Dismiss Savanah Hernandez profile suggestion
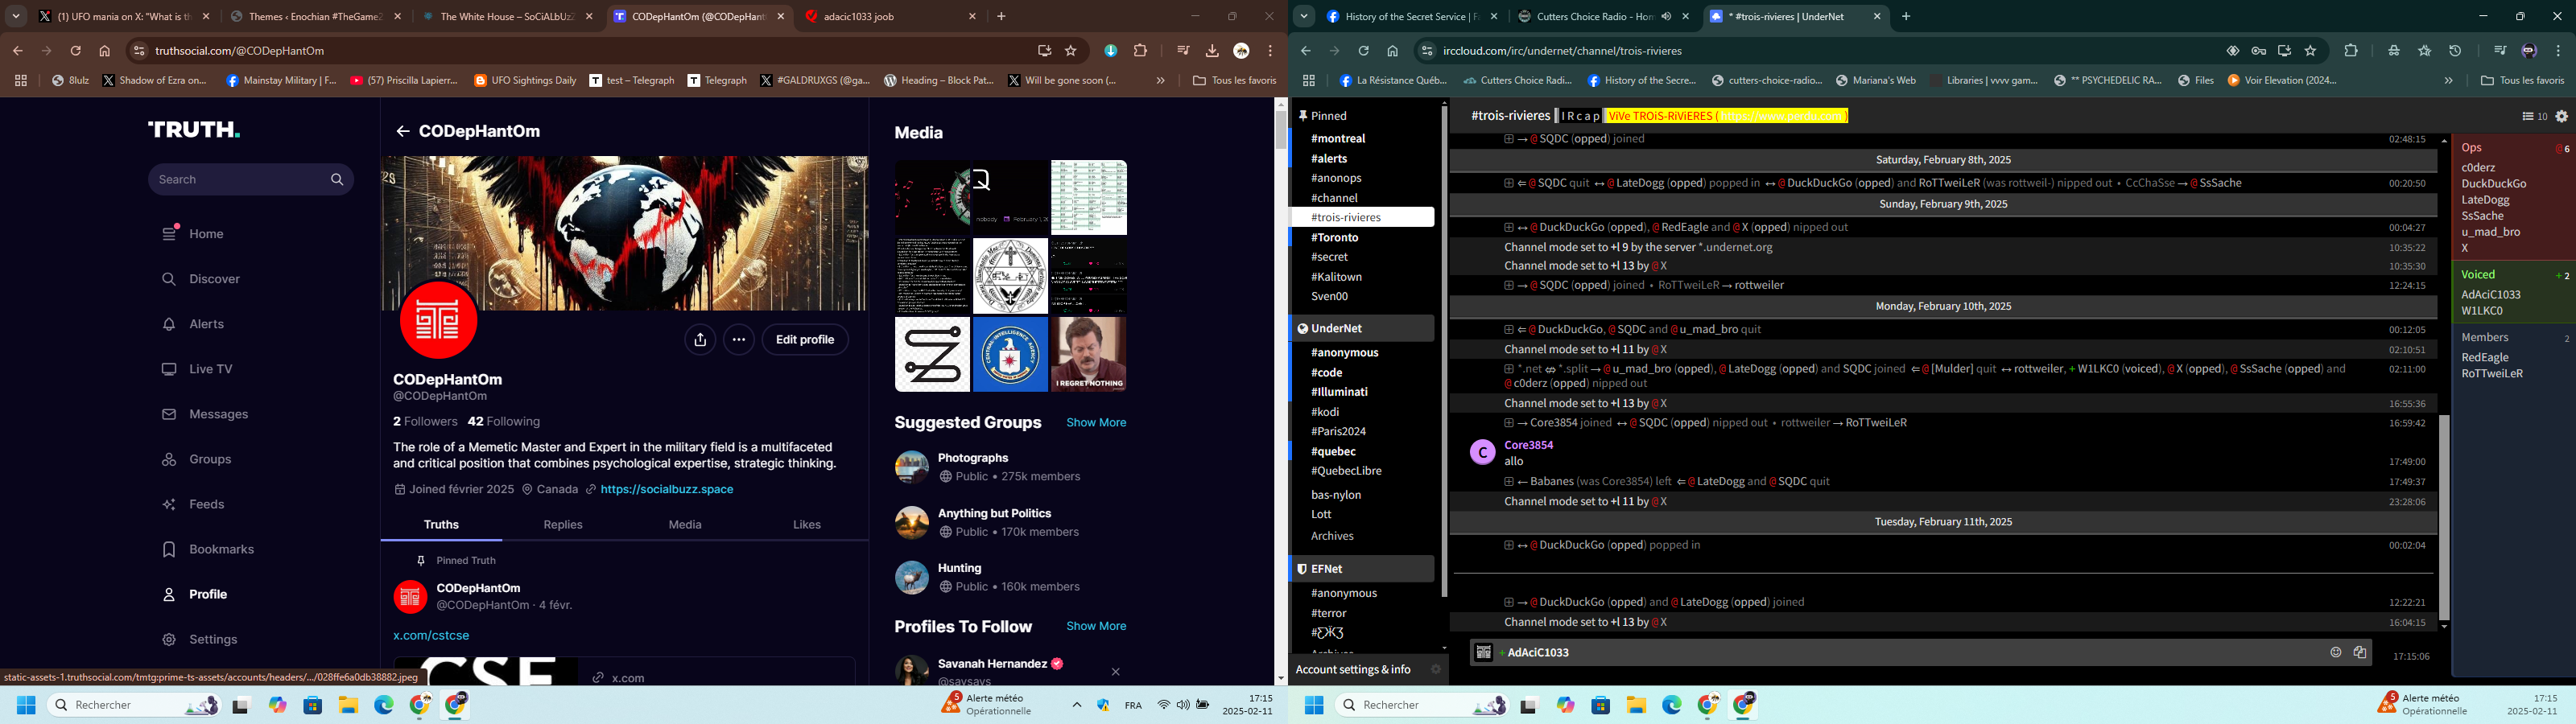The width and height of the screenshot is (2576, 724). [x=1116, y=672]
